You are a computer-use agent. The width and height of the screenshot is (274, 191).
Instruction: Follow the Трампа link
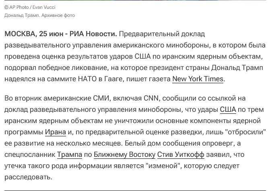[70, 154]
